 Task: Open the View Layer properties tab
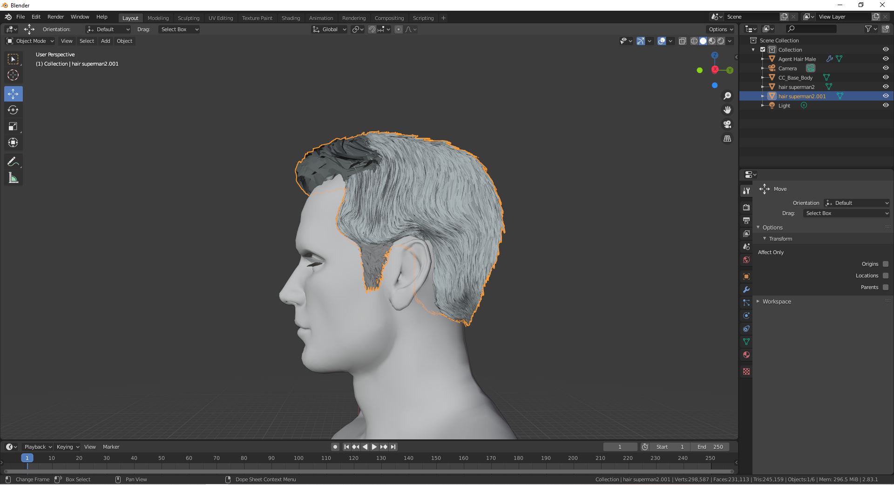point(746,233)
